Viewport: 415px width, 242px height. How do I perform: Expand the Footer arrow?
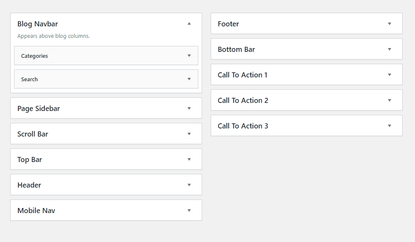[x=389, y=24]
